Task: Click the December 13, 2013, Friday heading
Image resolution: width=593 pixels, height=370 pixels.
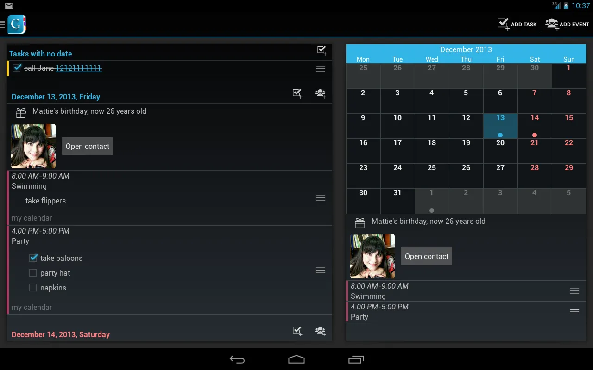Action: point(56,97)
